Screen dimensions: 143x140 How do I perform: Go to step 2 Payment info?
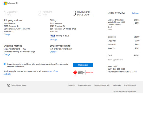(x=45, y=13)
